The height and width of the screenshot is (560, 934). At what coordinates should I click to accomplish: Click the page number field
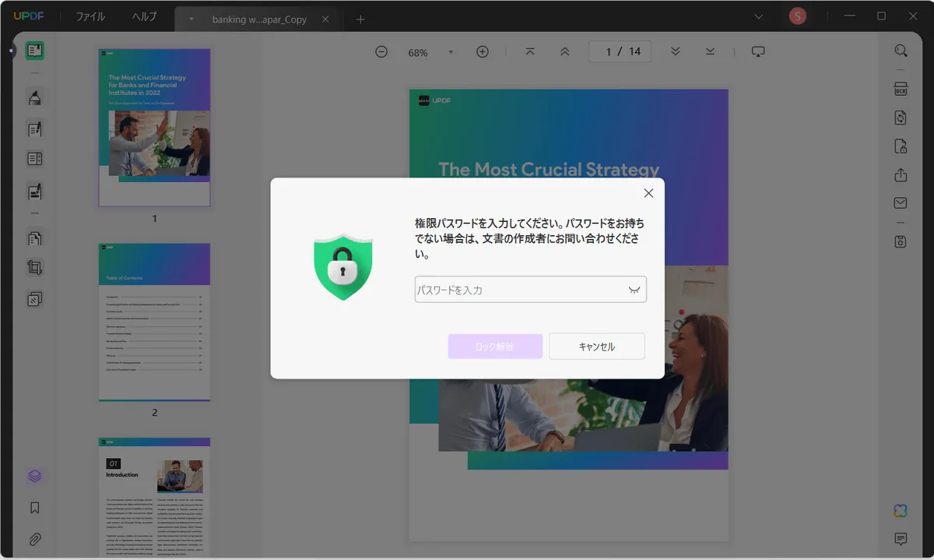tap(620, 51)
